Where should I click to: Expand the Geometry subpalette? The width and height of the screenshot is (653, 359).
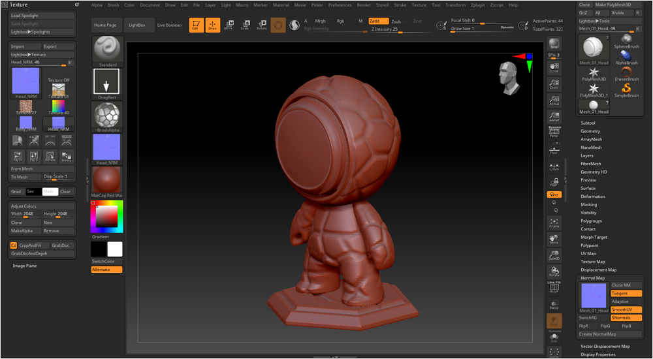point(590,131)
